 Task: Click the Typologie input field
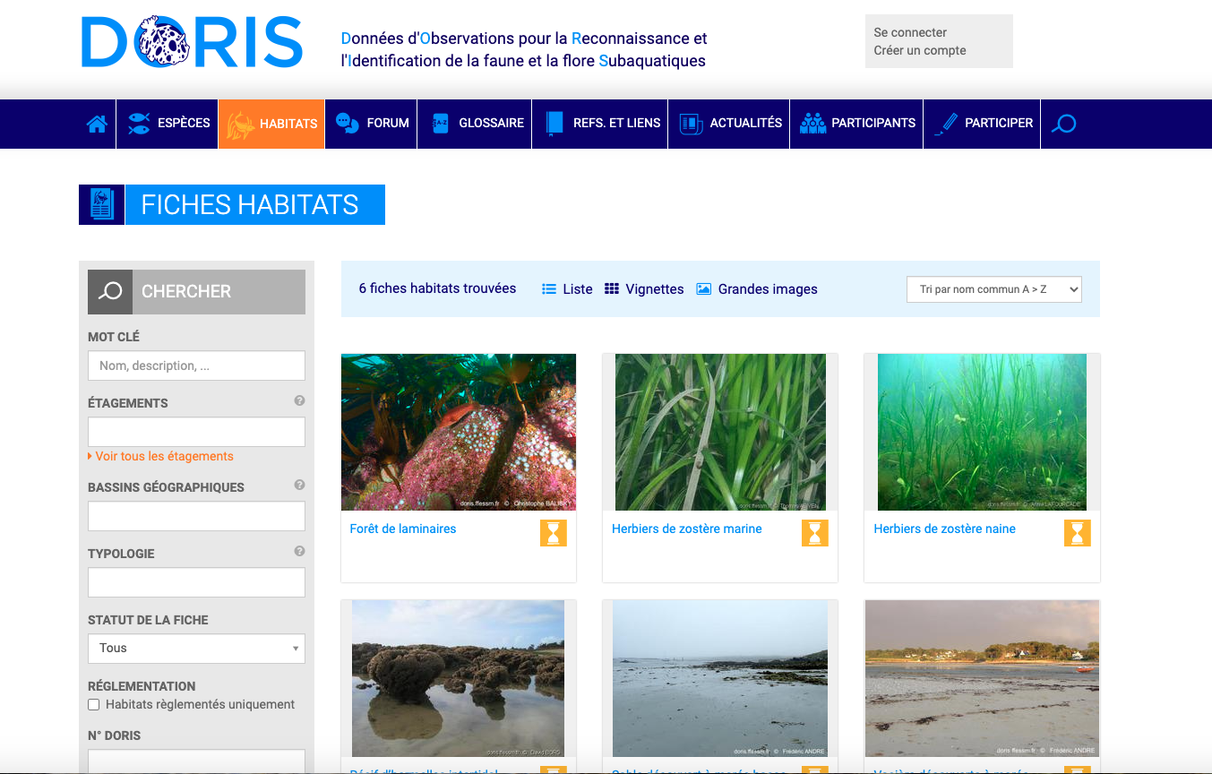pos(196,582)
